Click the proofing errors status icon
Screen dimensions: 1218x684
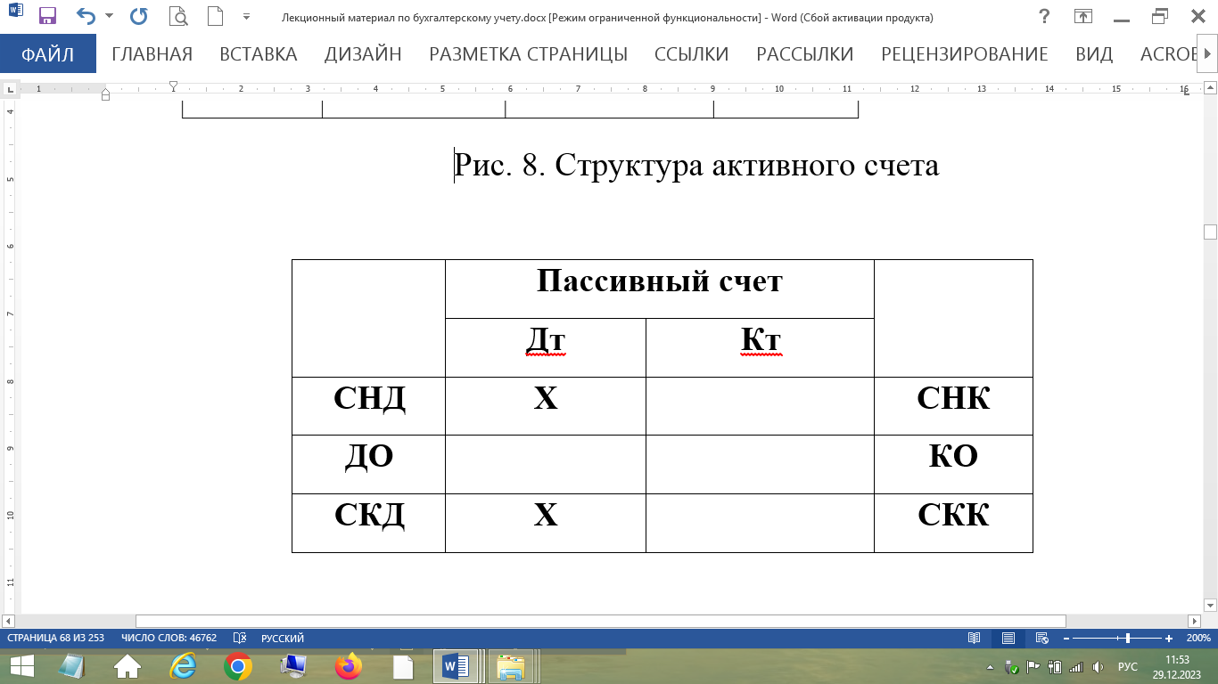239,639
